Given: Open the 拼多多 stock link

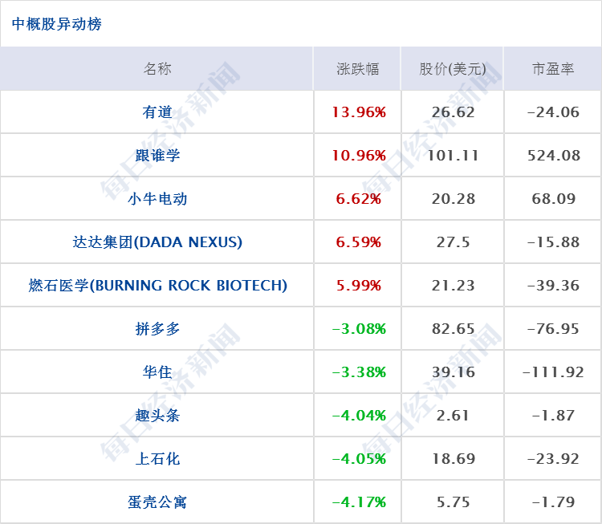Looking at the screenshot, I should [x=157, y=329].
